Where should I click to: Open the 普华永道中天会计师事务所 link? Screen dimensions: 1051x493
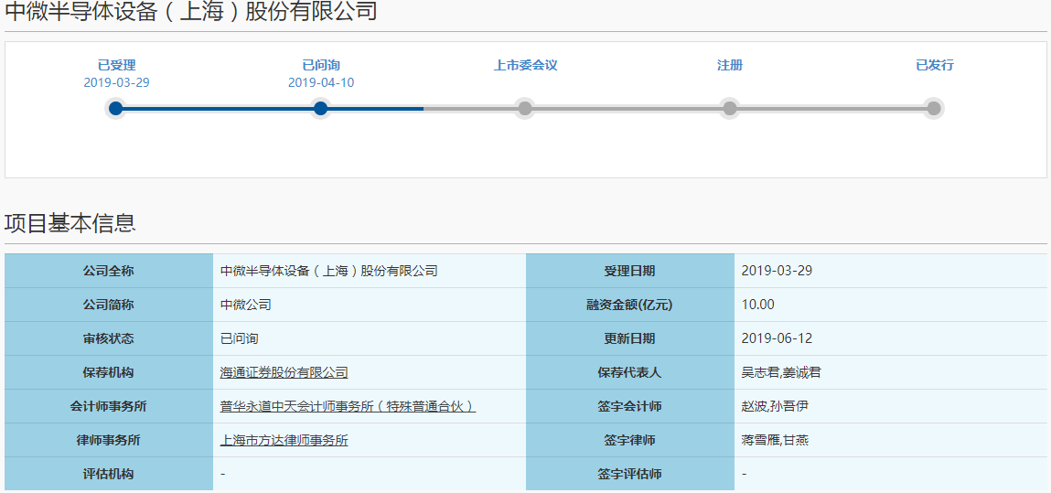tap(348, 407)
